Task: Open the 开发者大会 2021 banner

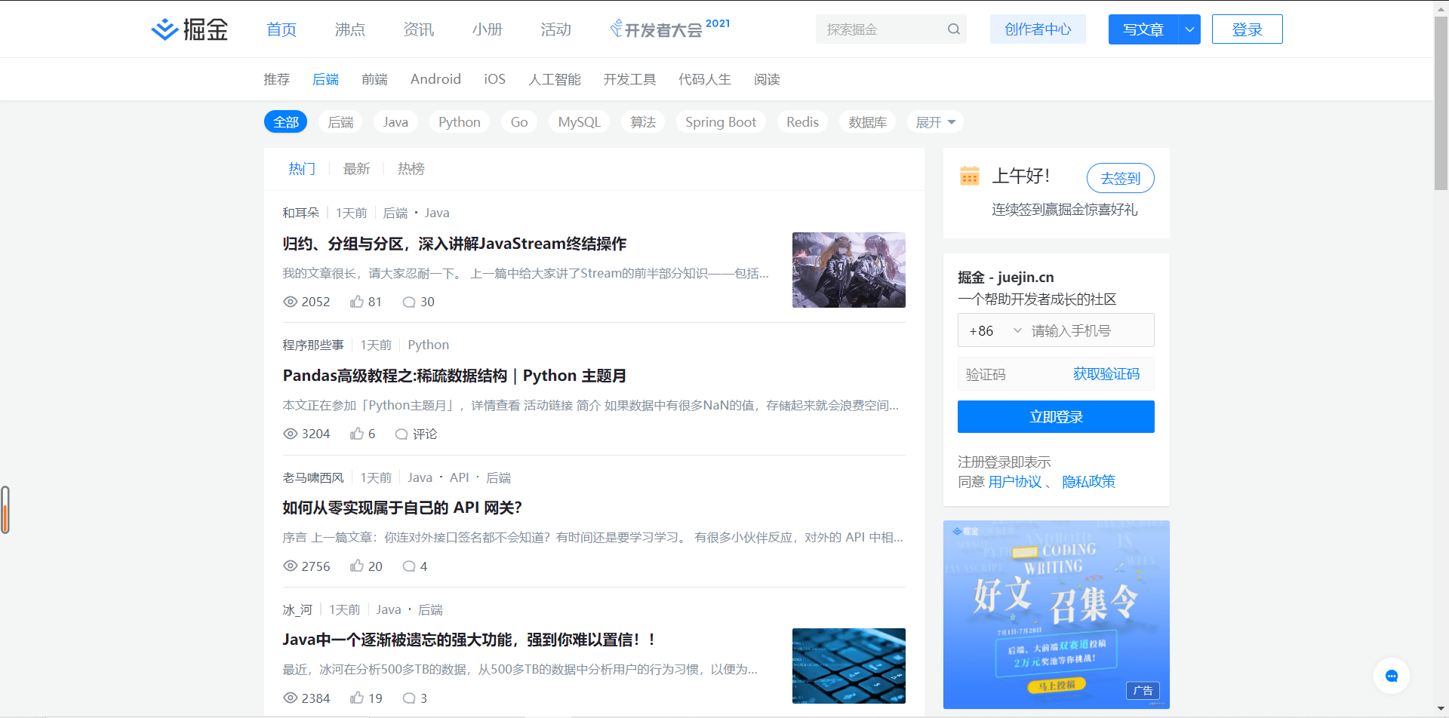Action: tap(669, 29)
